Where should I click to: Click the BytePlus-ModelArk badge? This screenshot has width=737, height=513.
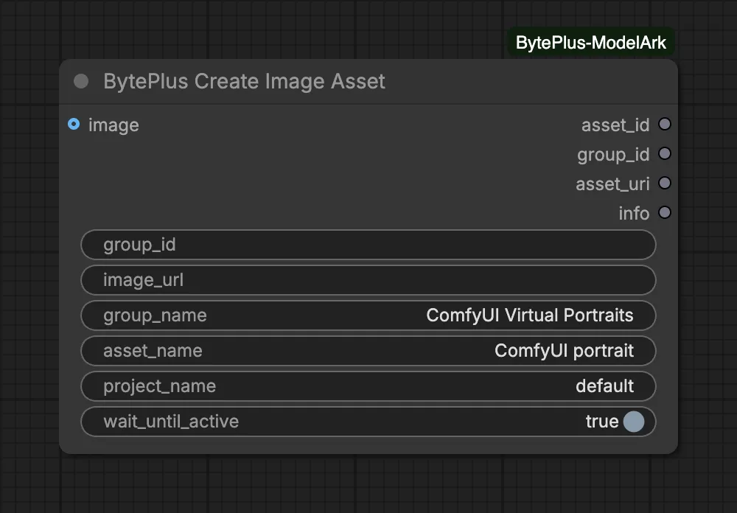[591, 43]
